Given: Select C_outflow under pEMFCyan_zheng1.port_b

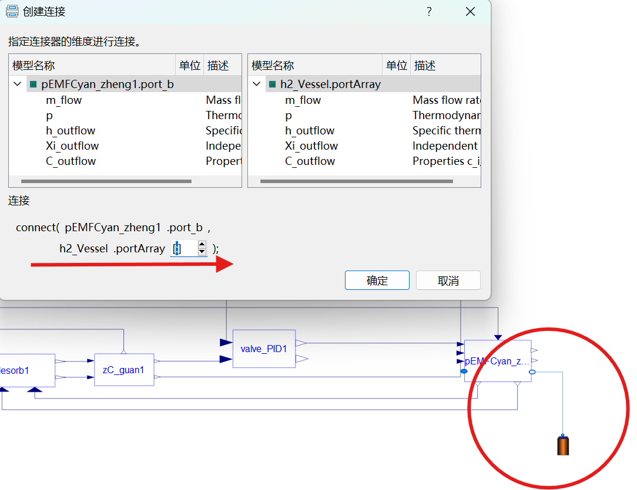Looking at the screenshot, I should point(71,161).
